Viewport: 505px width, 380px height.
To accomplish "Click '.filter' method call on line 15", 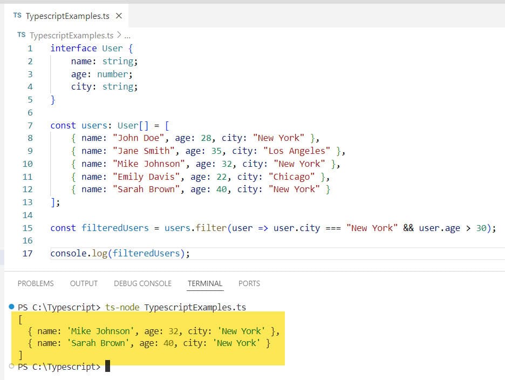I will (x=209, y=228).
